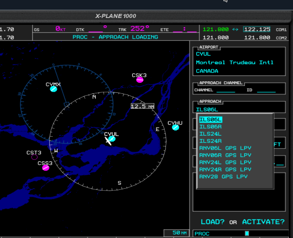Click the CYHU airport symbol
The image size is (293, 238).
175,128
